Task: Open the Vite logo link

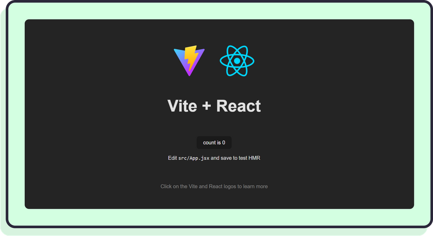Action: click(x=189, y=61)
